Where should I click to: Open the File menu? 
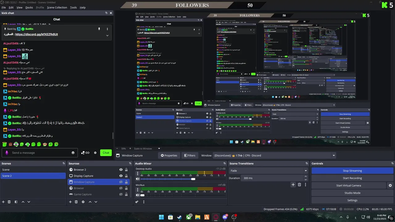pos(4,7)
